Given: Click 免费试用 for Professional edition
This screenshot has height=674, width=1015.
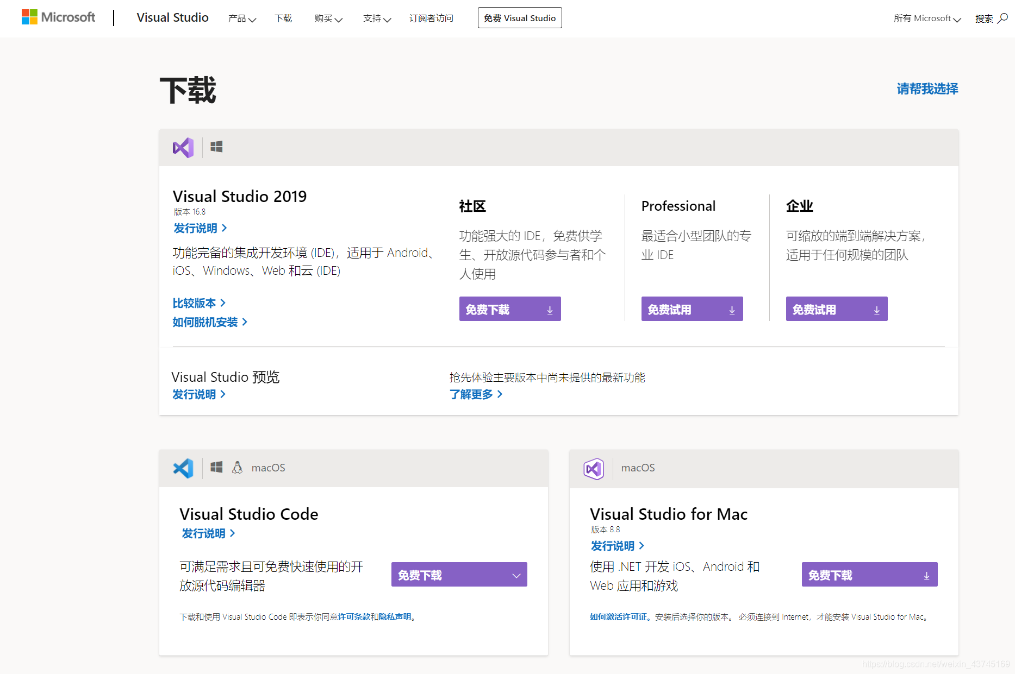Looking at the screenshot, I should click(x=692, y=309).
